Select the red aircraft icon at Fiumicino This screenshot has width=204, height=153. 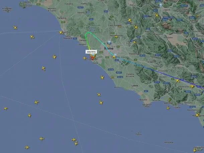pyautogui.click(x=93, y=58)
